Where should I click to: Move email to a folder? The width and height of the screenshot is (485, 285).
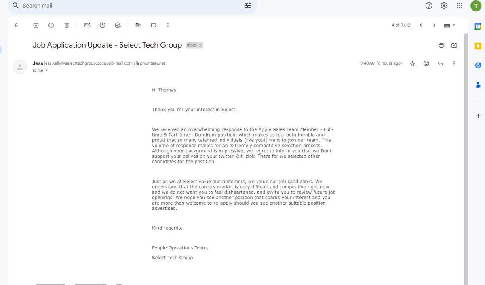[139, 25]
